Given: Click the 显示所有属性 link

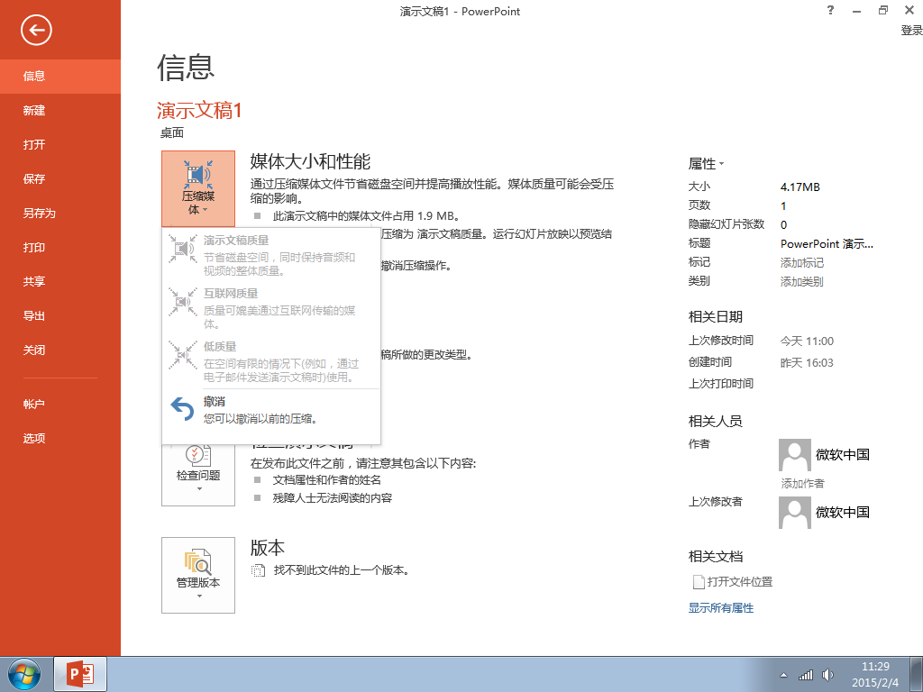Looking at the screenshot, I should 721,608.
